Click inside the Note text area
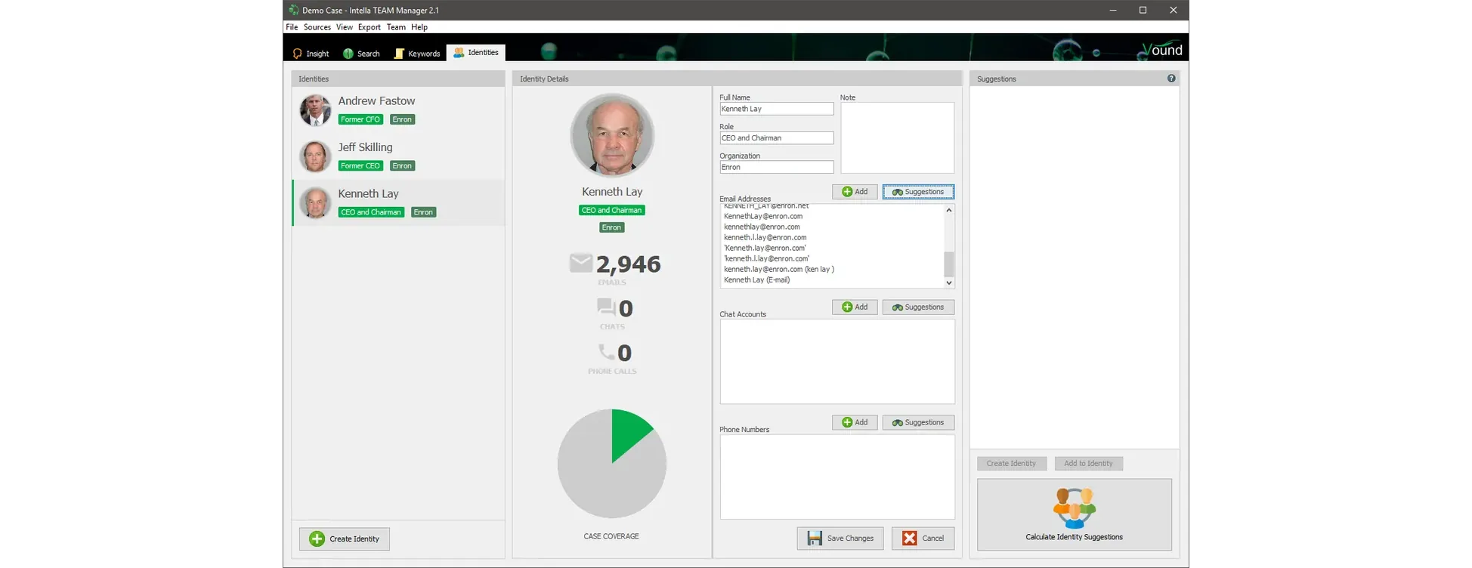Viewport: 1472px width, 568px height. click(x=897, y=138)
